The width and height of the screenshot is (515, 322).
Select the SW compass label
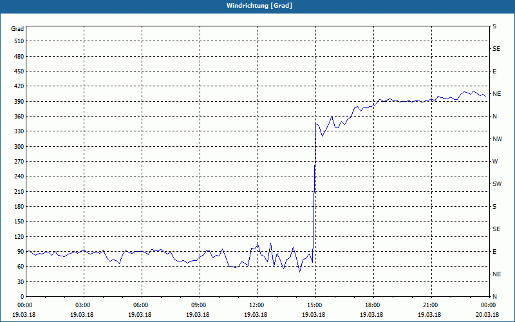click(x=497, y=184)
